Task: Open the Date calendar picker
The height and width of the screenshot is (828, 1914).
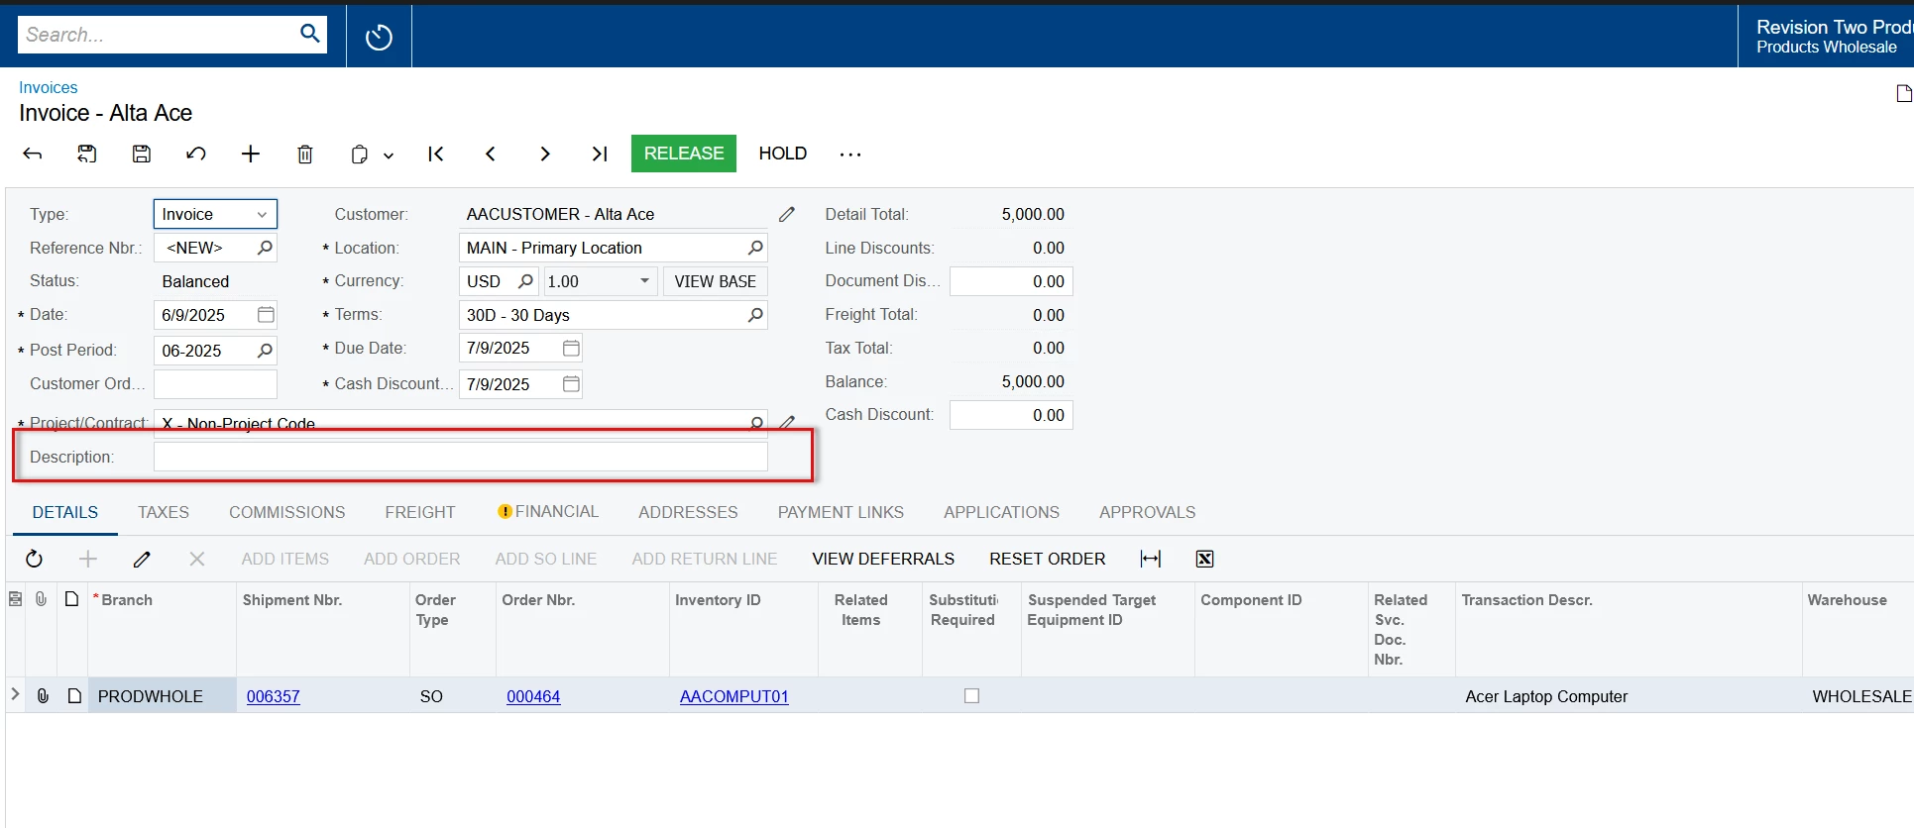Action: tap(266, 315)
